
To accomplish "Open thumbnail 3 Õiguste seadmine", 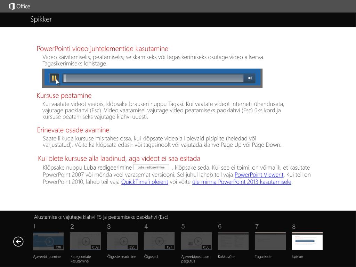I will point(122,241).
